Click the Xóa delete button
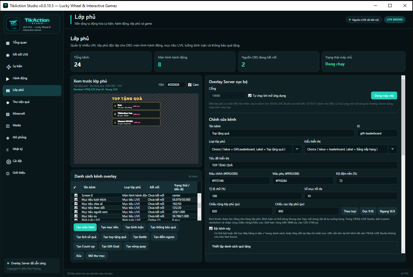This screenshot has height=277, width=413. (x=79, y=256)
